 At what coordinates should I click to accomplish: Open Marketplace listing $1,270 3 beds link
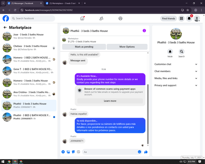click(x=82, y=41)
